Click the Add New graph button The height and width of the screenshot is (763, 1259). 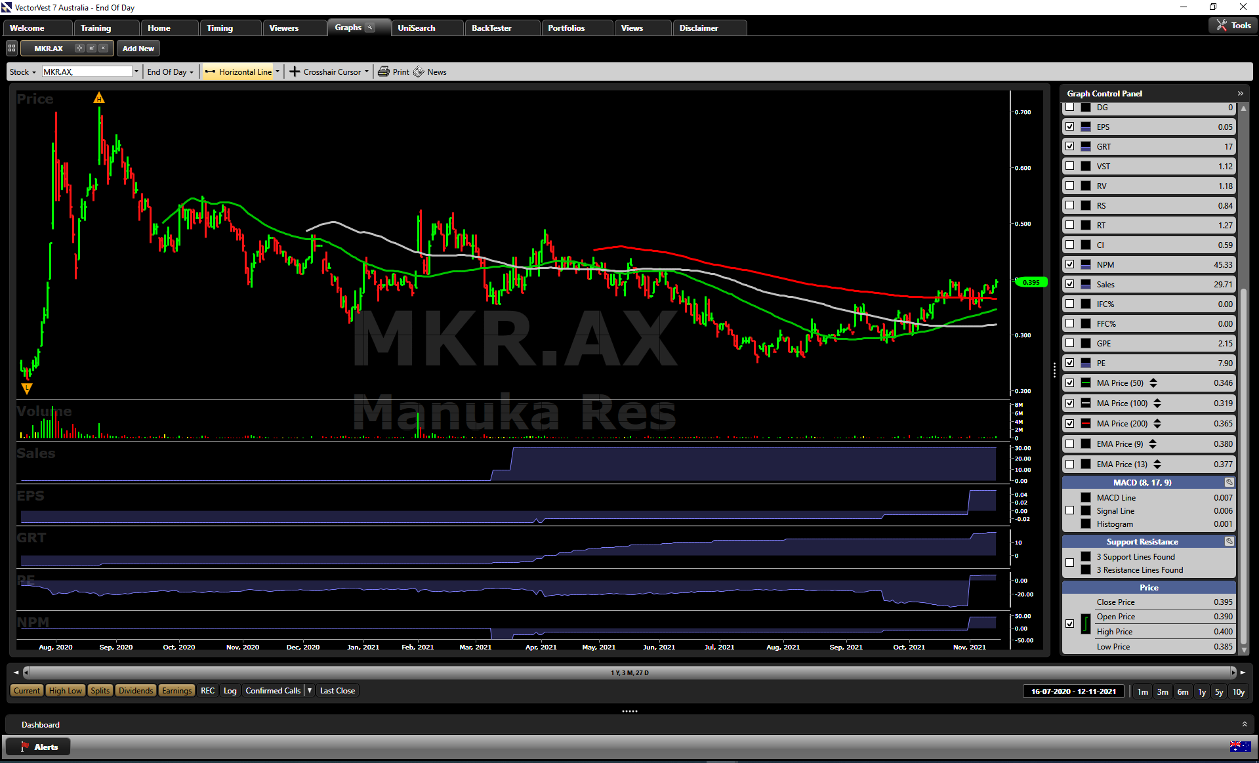tap(138, 48)
